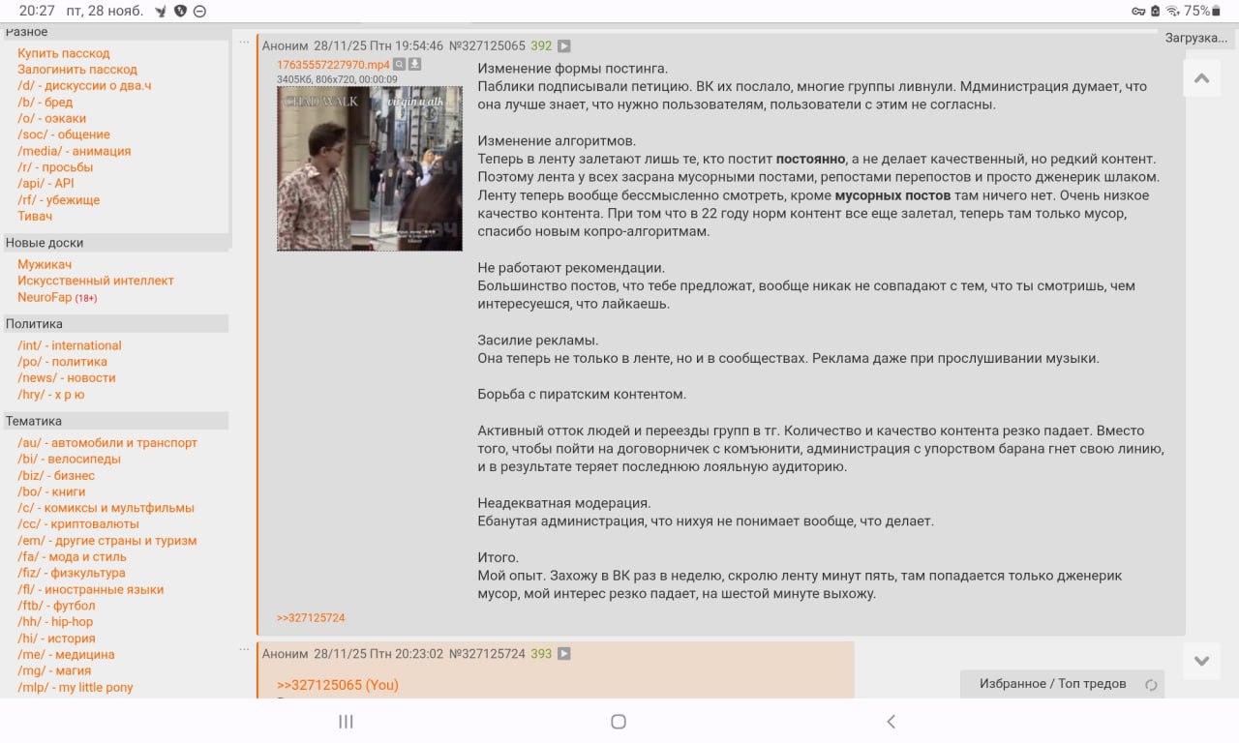The width and height of the screenshot is (1239, 743).
Task: Go to /b/ - бред board
Action: coord(45,102)
